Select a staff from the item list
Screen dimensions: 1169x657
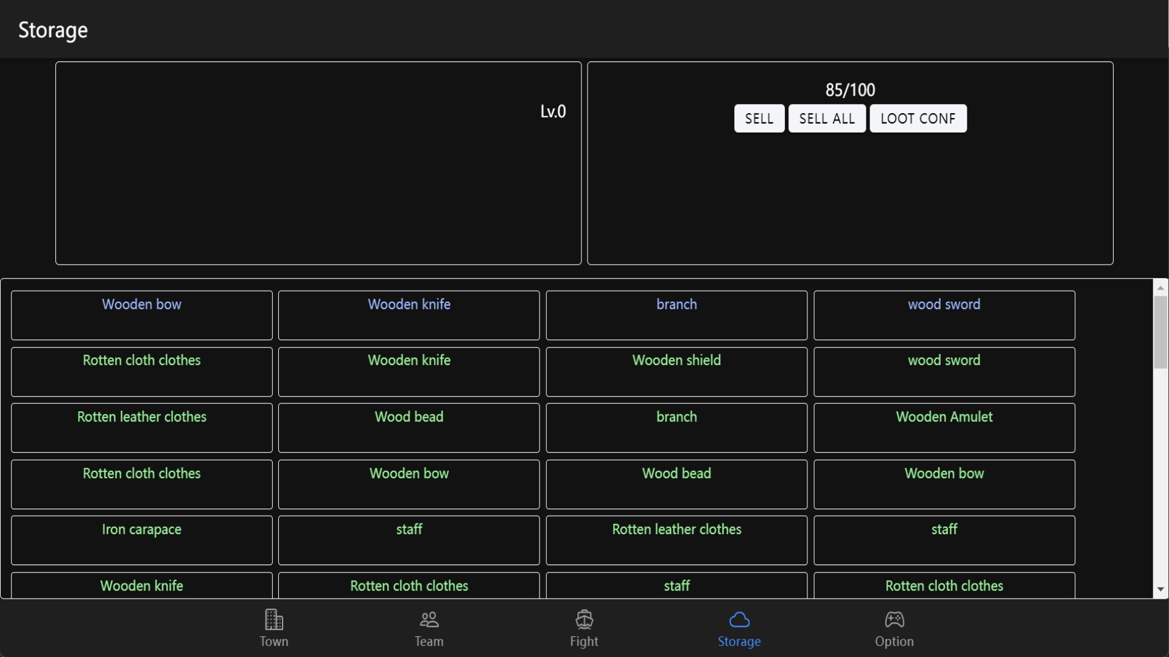click(x=409, y=540)
